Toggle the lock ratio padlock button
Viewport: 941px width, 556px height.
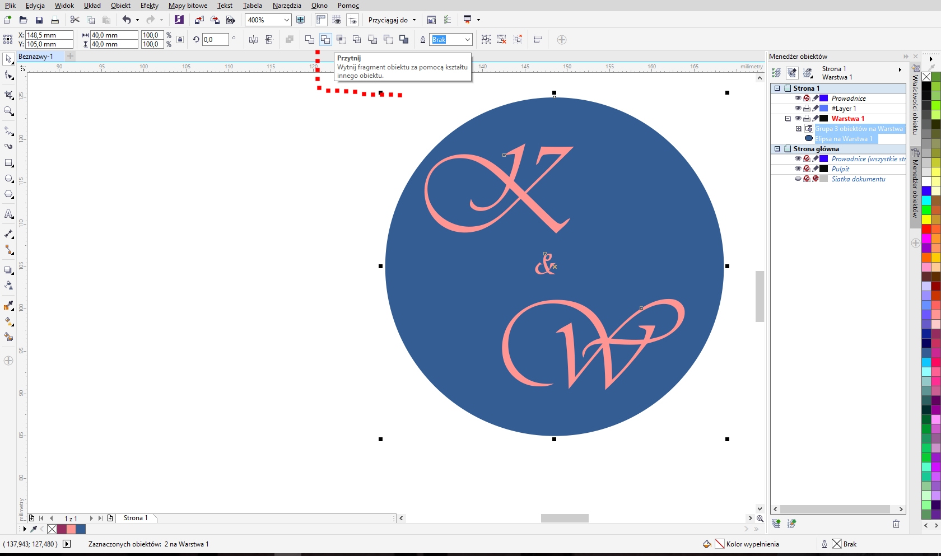(180, 39)
